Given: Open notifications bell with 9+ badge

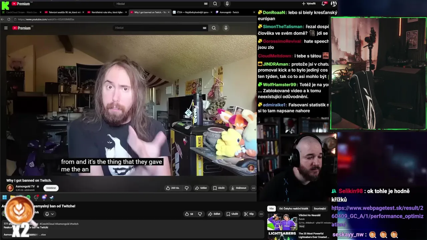Looking at the screenshot, I should [x=323, y=4].
